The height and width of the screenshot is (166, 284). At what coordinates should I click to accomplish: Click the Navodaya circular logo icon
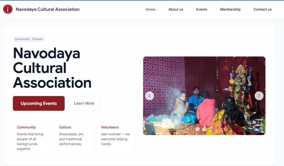[x=8, y=9]
